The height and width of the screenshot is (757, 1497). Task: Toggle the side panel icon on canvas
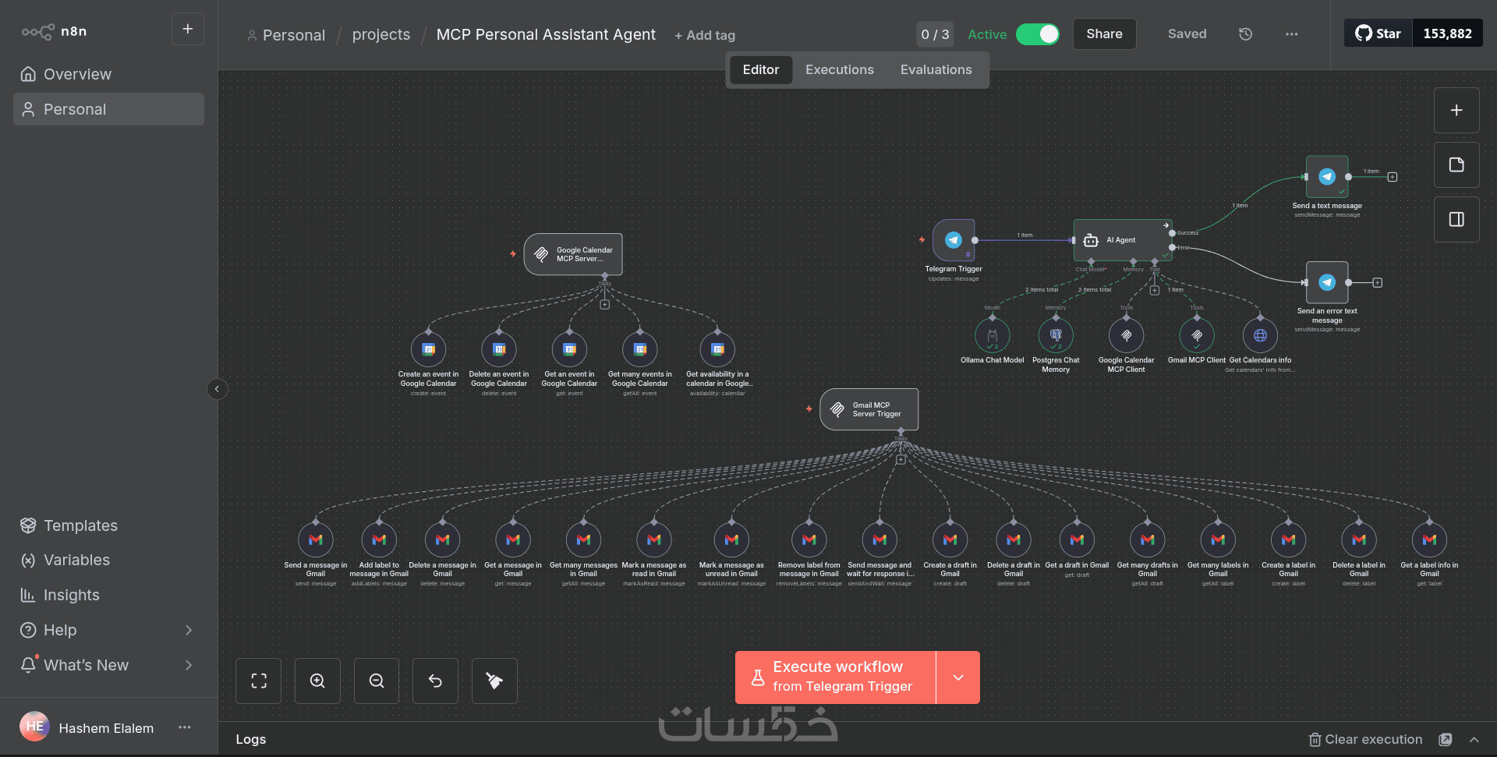point(1456,219)
